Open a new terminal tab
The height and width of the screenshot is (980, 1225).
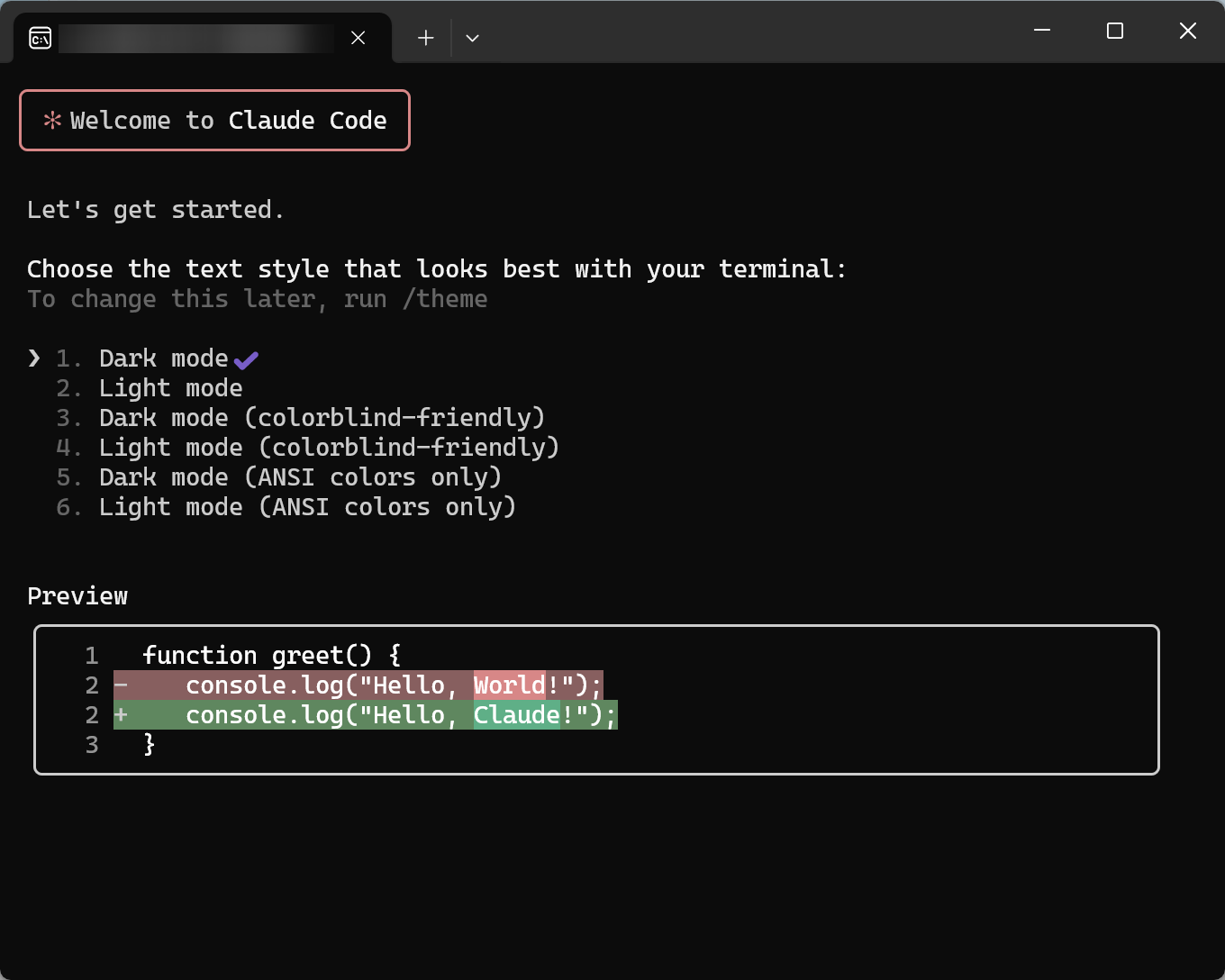pos(426,38)
